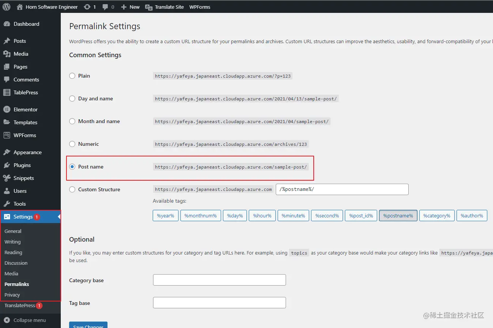Click the Horn Software Engineer site link

tap(52, 7)
